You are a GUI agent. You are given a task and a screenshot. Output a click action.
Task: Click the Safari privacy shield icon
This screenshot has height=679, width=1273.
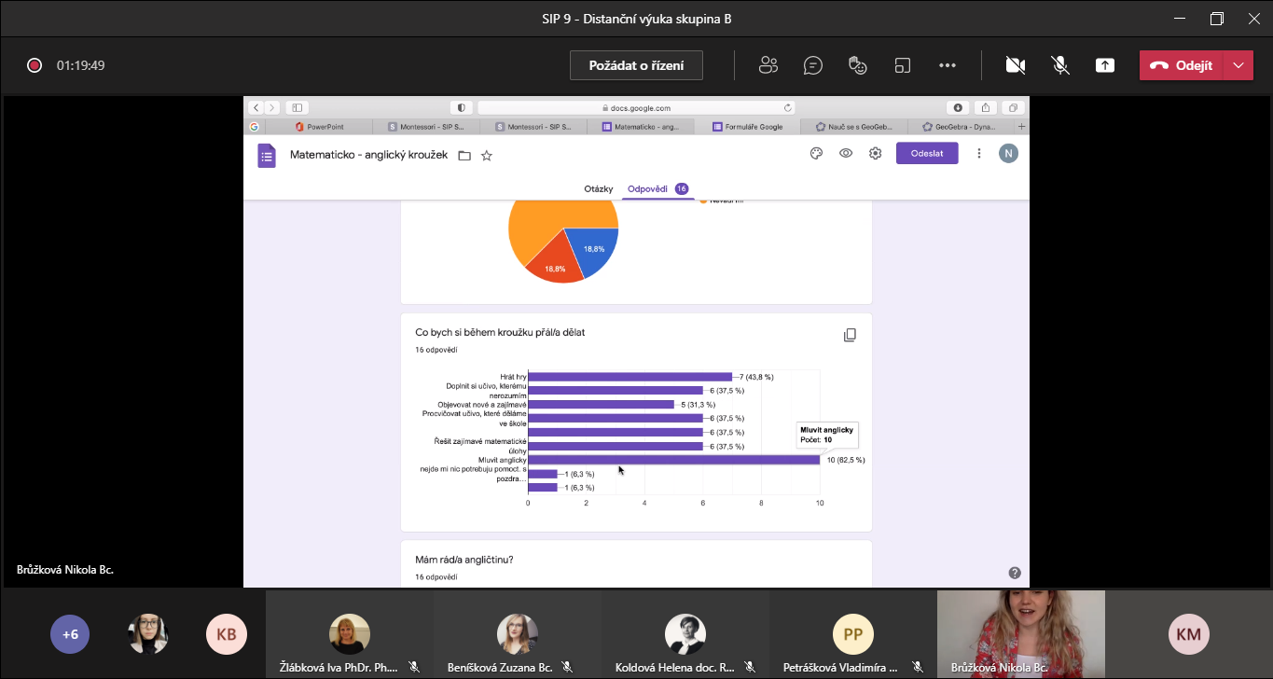[461, 107]
